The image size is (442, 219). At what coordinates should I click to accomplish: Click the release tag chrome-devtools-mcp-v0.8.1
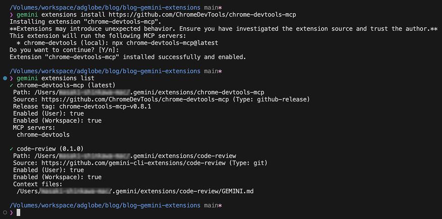(x=105, y=106)
